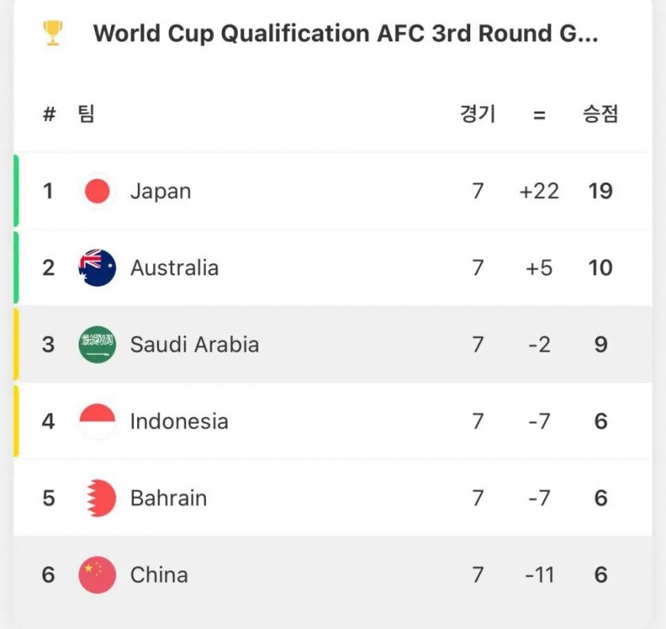Screen dimensions: 666x629
Task: Sort by the = goal difference column
Action: (x=540, y=113)
